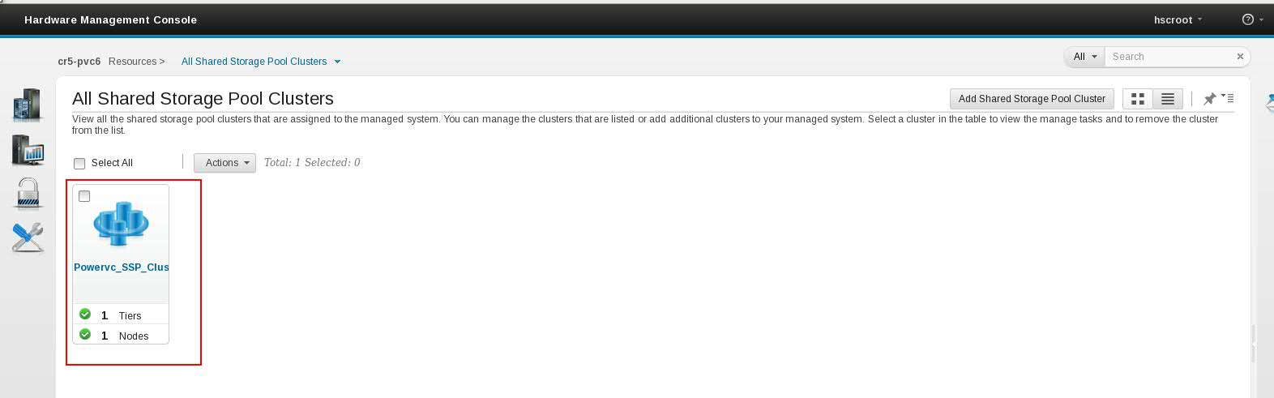
Task: Click into the Search input field
Action: click(x=1170, y=57)
